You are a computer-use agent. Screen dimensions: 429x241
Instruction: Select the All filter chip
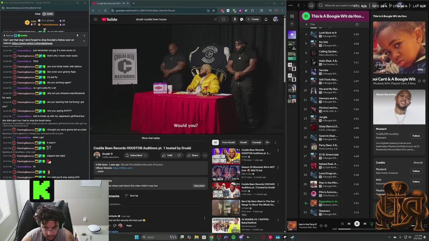tap(215, 142)
